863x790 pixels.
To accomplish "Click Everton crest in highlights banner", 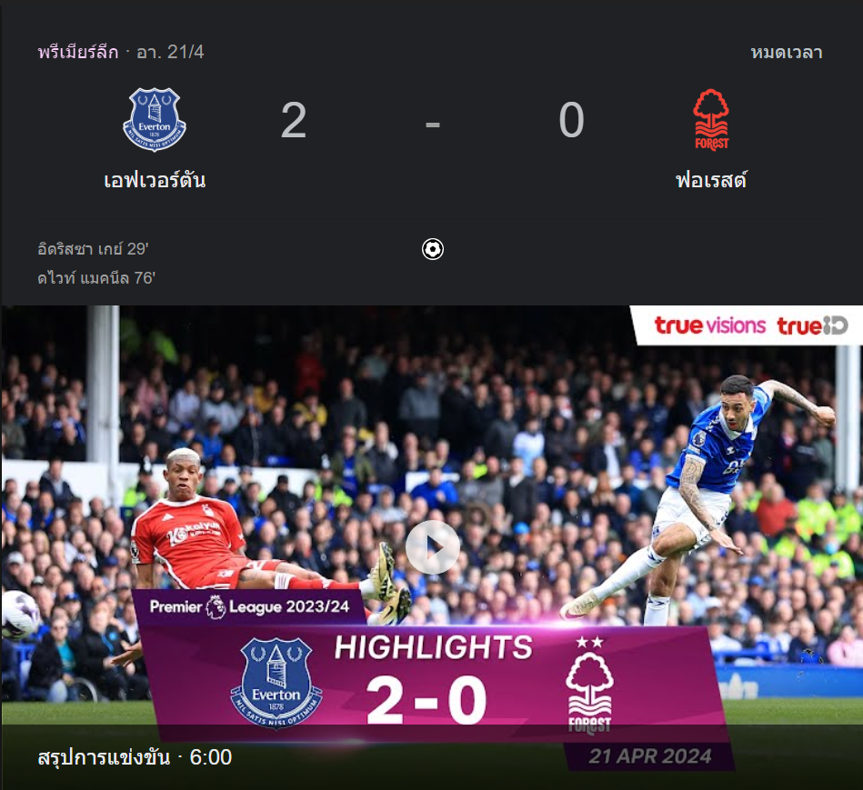I will coord(276,683).
